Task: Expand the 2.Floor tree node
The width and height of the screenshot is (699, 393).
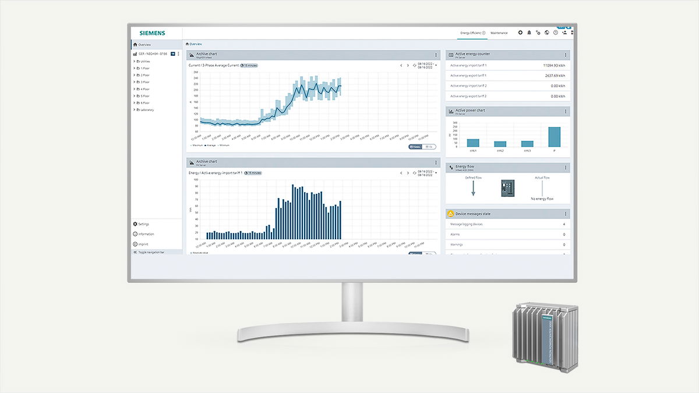Action: (x=135, y=75)
